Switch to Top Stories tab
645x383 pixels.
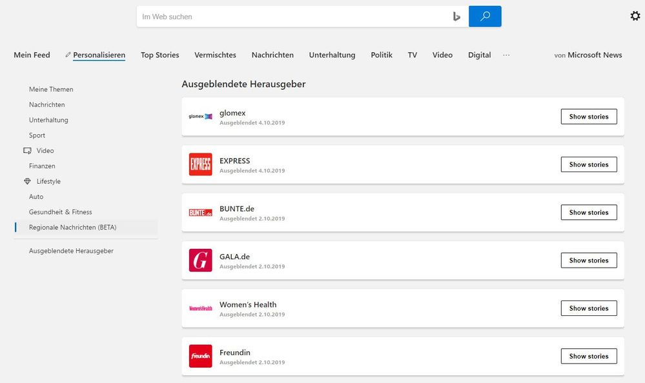(x=160, y=55)
